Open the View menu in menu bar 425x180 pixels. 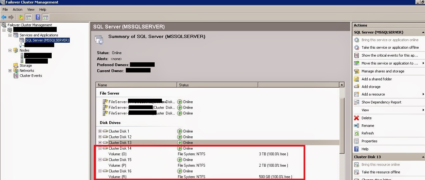tap(31, 9)
